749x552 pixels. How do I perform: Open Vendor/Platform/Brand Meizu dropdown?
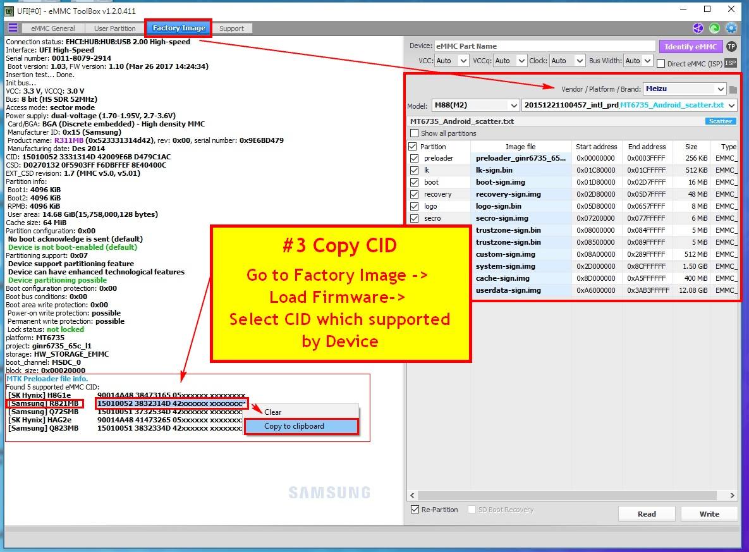(x=685, y=89)
